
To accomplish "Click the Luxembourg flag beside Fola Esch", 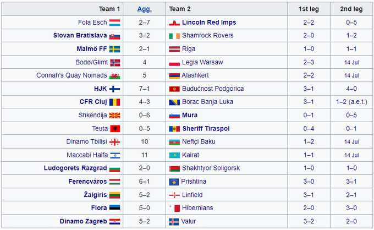I will (115, 23).
